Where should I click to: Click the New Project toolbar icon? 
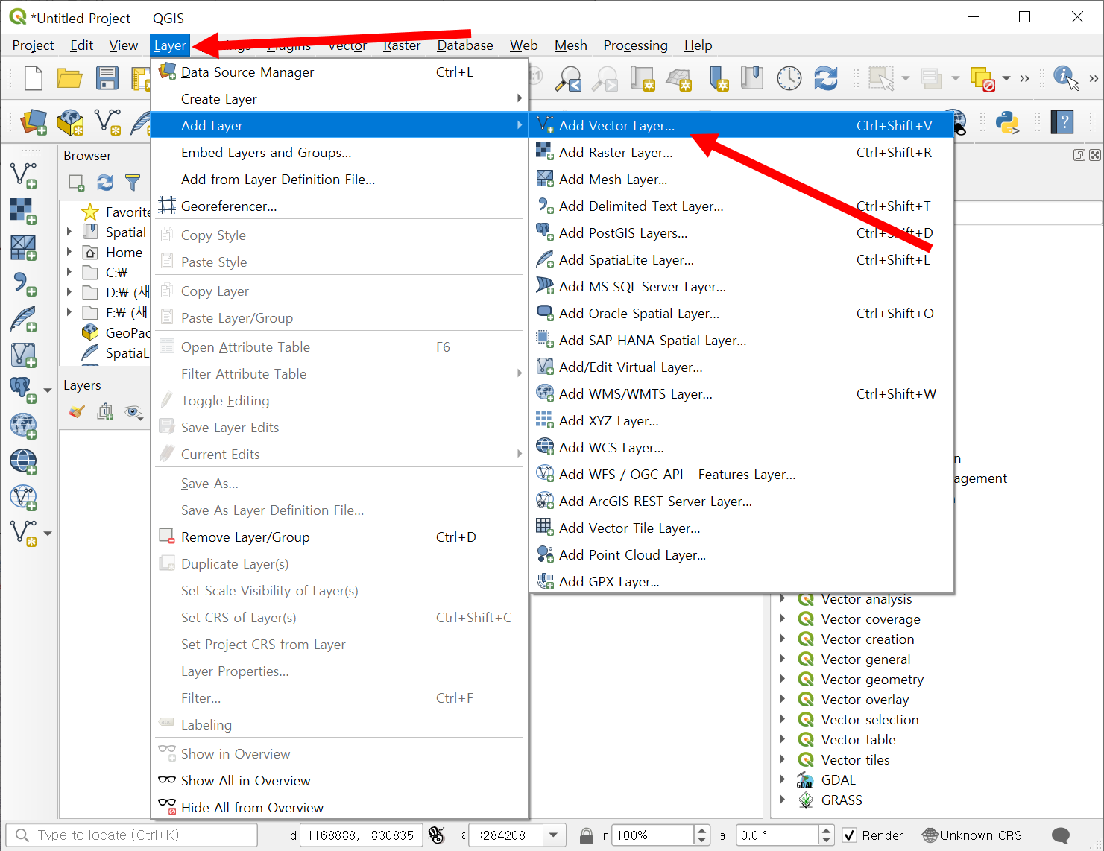pos(34,78)
